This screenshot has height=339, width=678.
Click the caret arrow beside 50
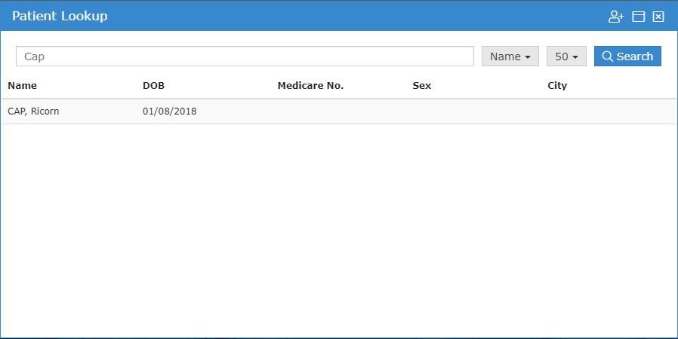[575, 57]
